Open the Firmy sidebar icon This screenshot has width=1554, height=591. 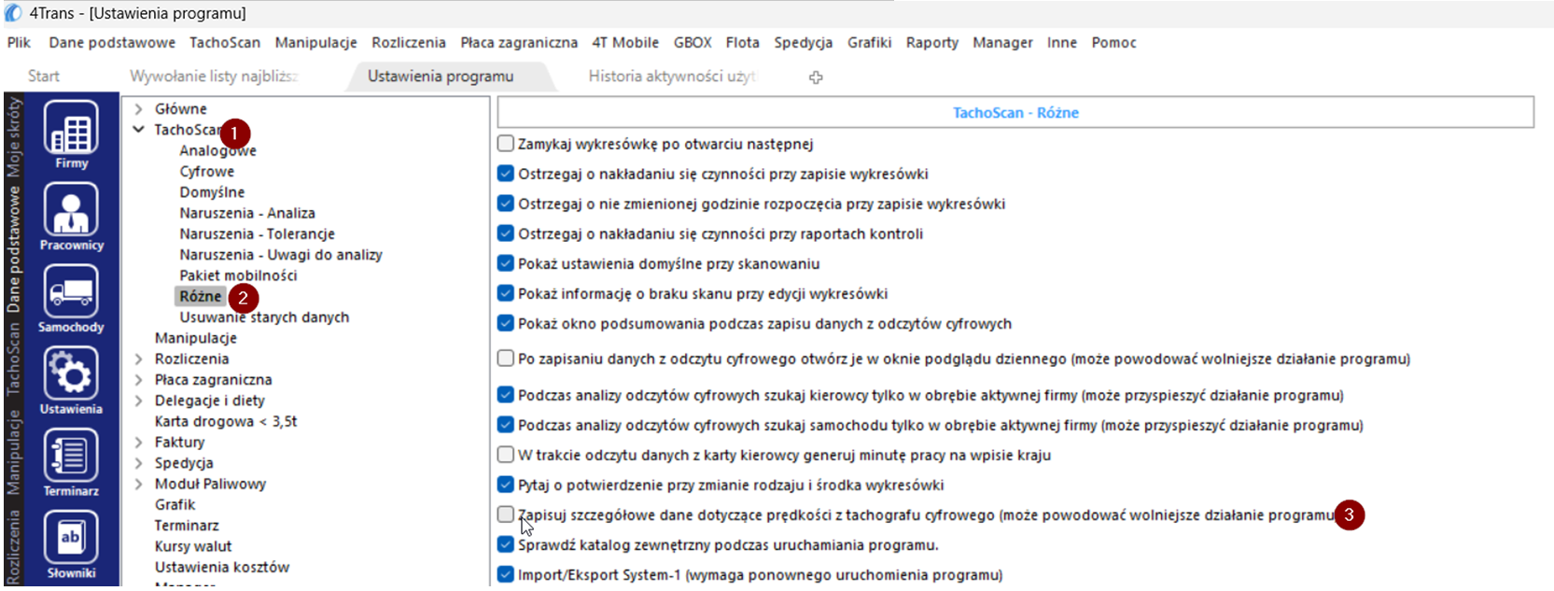(x=71, y=129)
